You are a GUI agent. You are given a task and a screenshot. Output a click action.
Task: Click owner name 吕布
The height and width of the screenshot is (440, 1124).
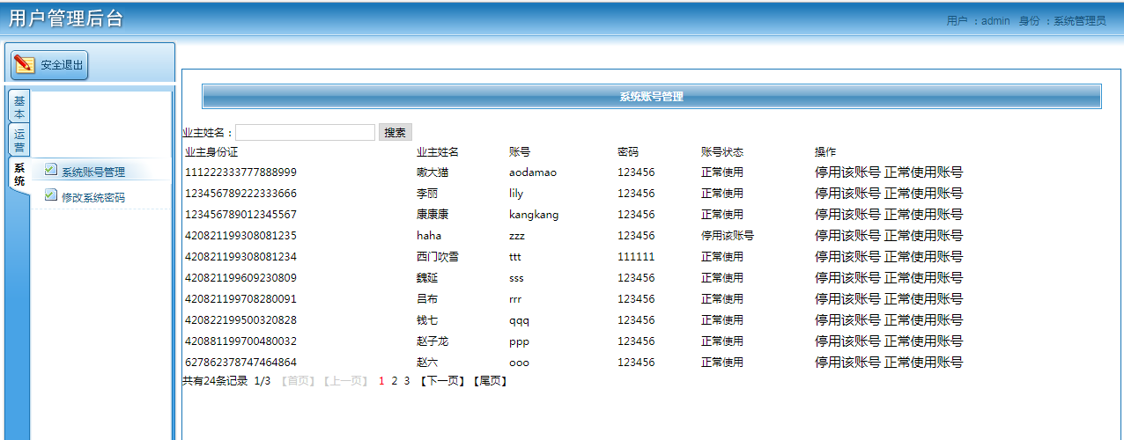(x=427, y=298)
